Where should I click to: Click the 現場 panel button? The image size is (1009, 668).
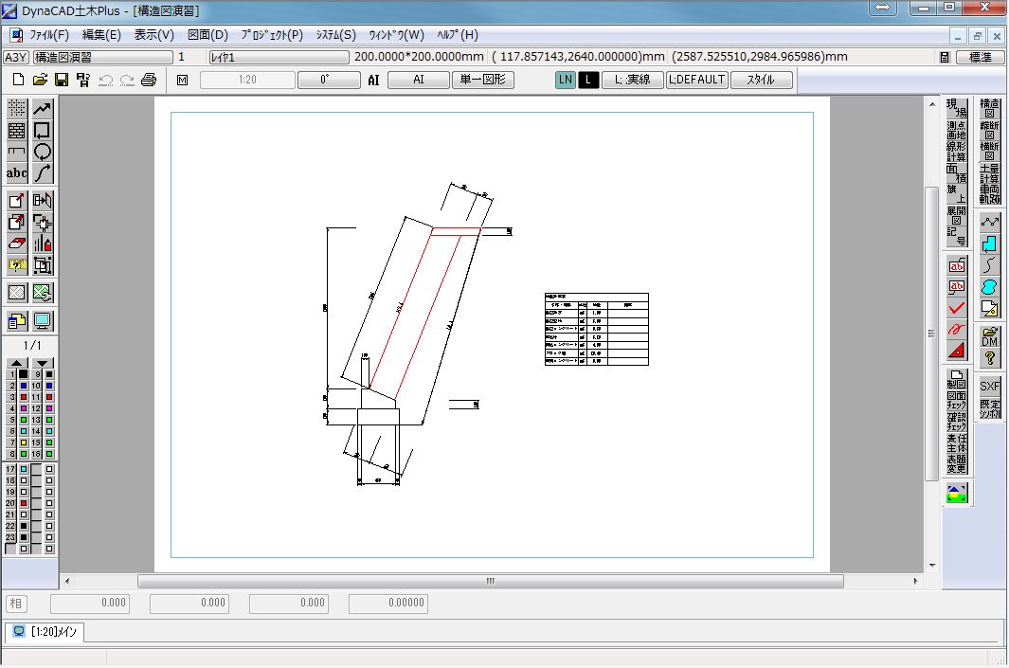click(957, 109)
